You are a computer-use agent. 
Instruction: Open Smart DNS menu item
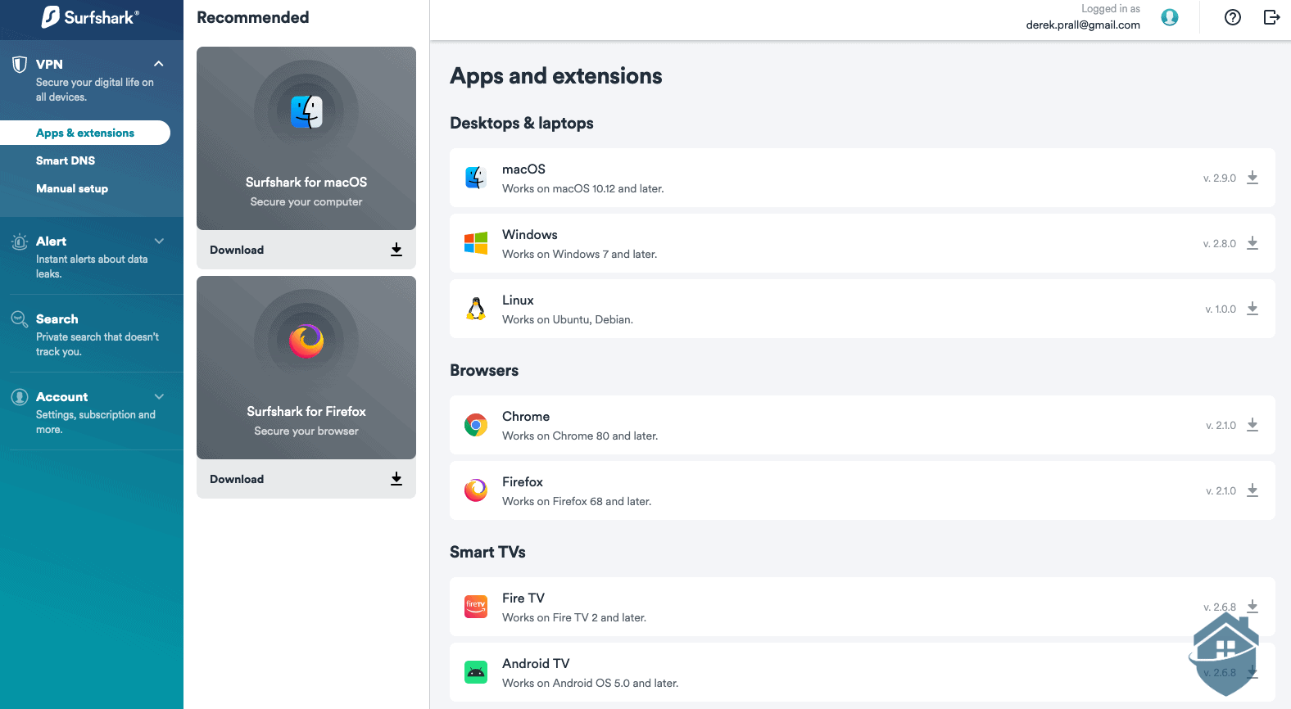66,160
